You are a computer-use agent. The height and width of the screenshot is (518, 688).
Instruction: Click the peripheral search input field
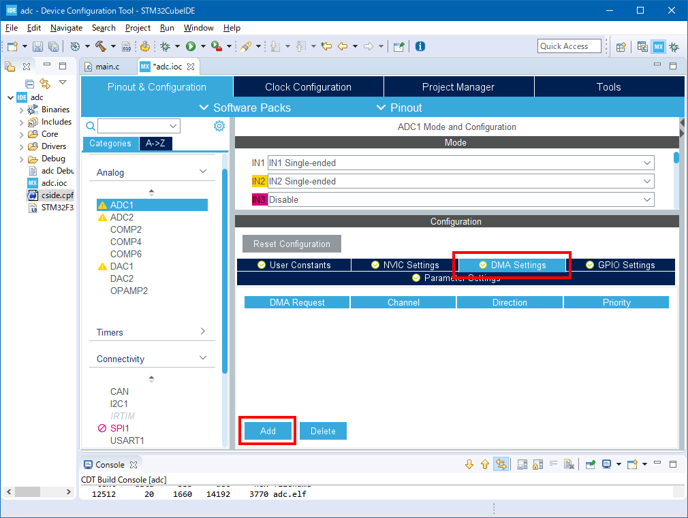pyautogui.click(x=133, y=127)
